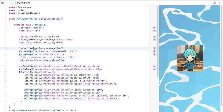This screenshot has height=112, width=223.
Task: Click "import UIKit" on line 2
Action: (x=17, y=10)
